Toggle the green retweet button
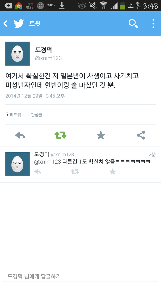Image resolution: width=161 pixels, height=286 pixels. (60, 135)
